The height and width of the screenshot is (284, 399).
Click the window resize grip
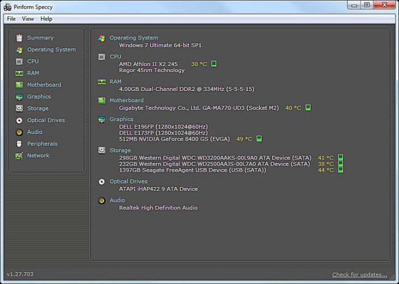tap(392, 278)
